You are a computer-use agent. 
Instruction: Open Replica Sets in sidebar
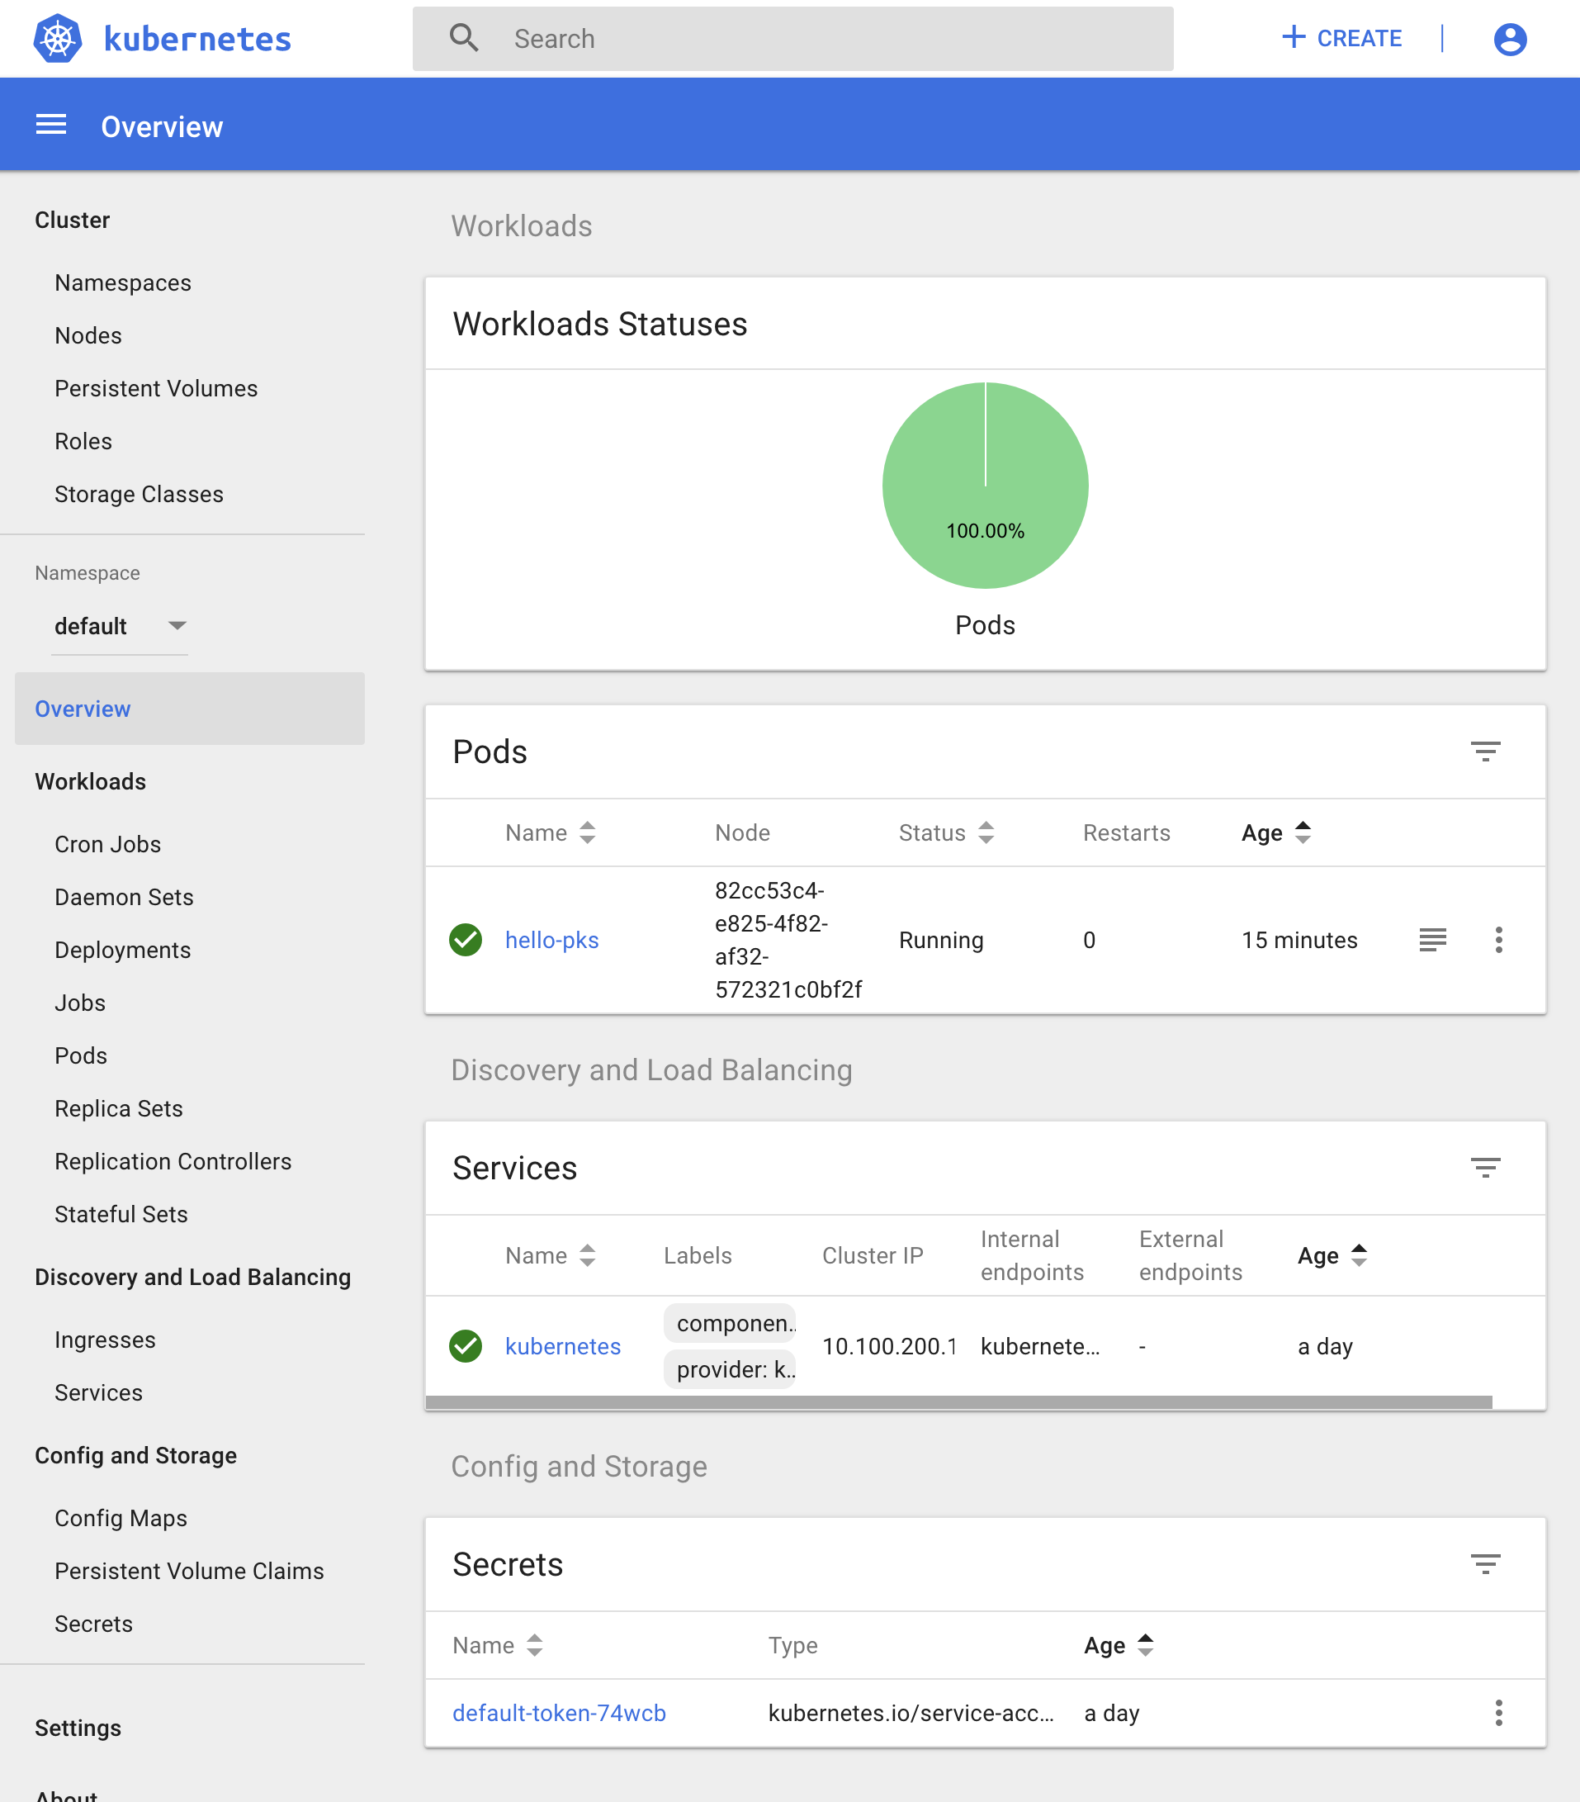click(119, 1109)
